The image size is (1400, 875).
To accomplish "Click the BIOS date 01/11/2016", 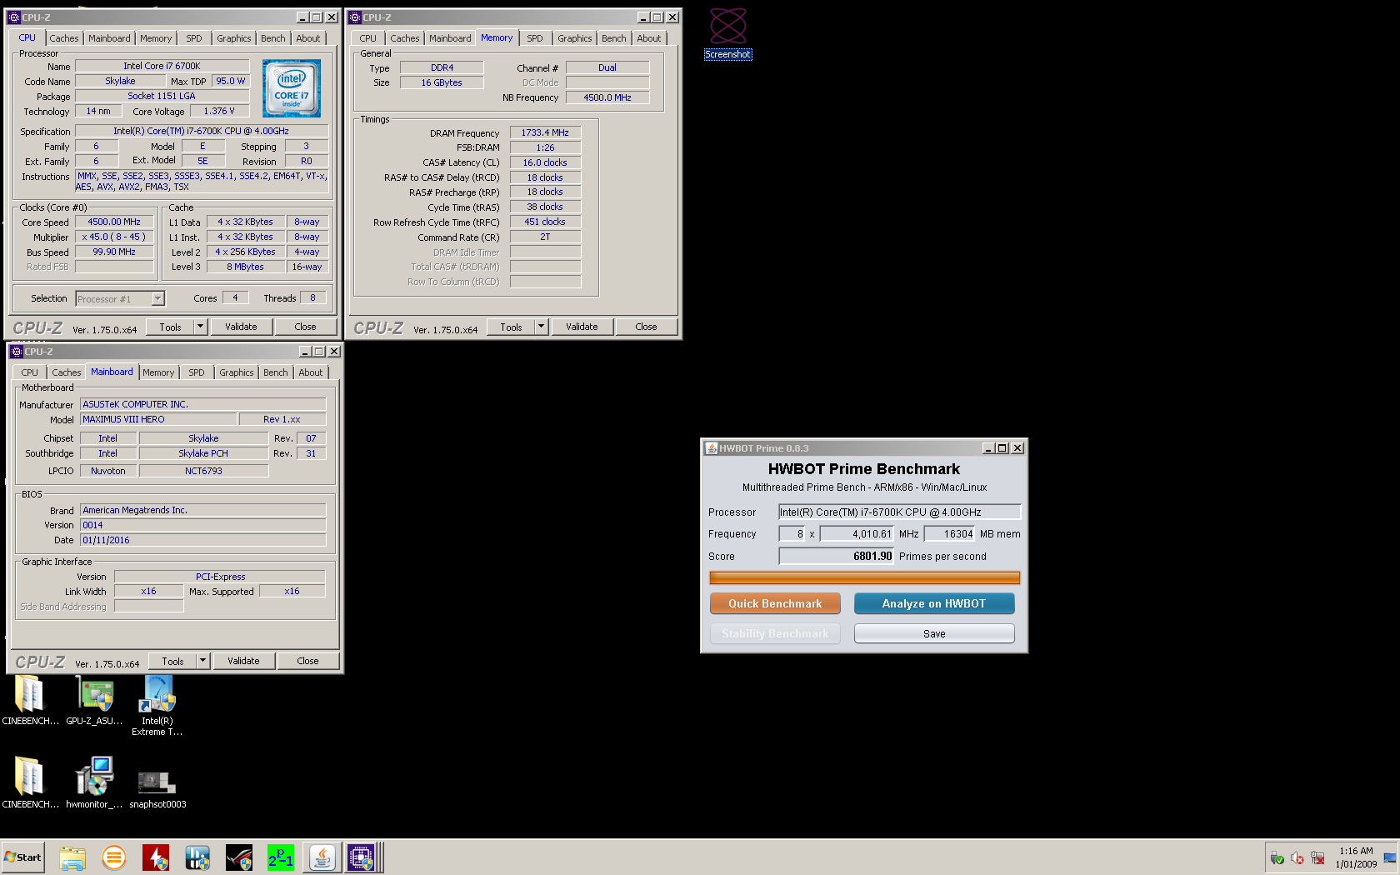I will (x=202, y=541).
